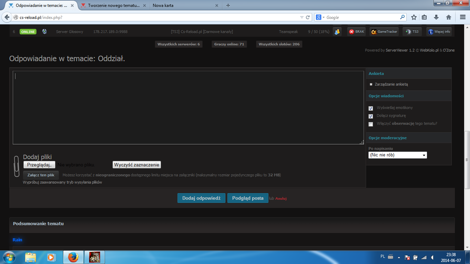Open the Firefox hamburger menu
This screenshot has height=264, width=470.
click(463, 17)
